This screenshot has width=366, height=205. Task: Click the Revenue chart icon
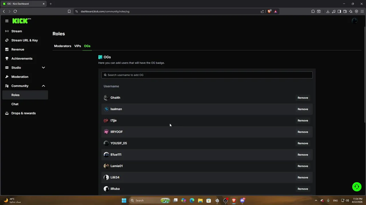pyautogui.click(x=7, y=49)
